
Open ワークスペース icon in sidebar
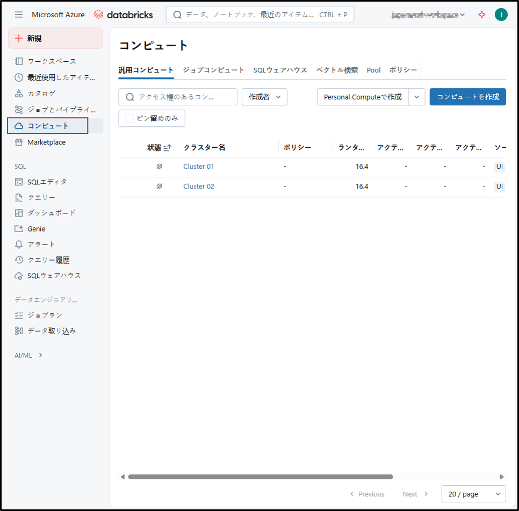point(19,61)
